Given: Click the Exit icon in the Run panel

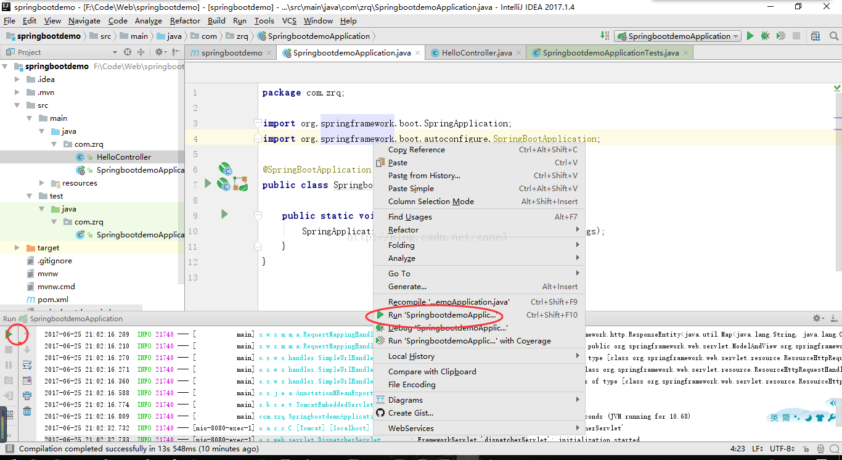Looking at the screenshot, I should pyautogui.click(x=9, y=396).
